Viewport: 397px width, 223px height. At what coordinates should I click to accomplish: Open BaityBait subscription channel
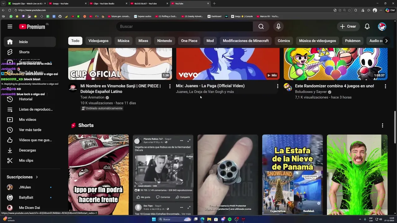(30, 198)
